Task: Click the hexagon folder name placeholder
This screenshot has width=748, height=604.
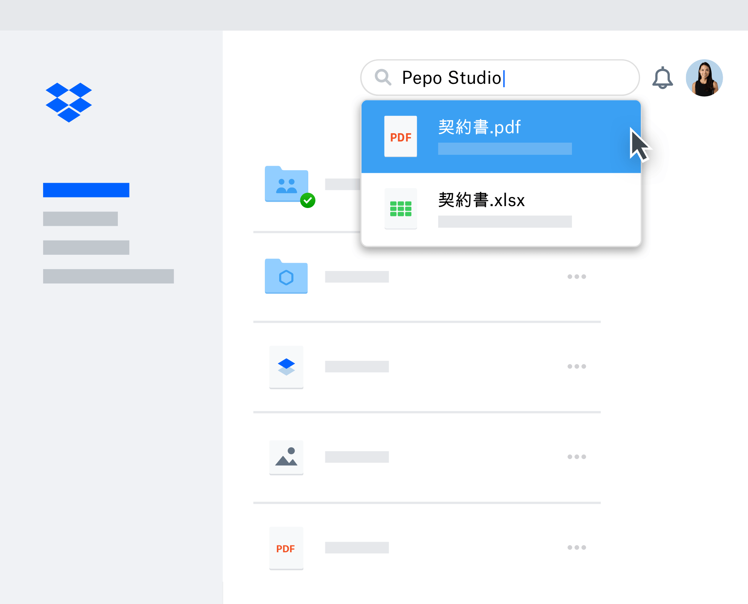Action: coord(357,277)
